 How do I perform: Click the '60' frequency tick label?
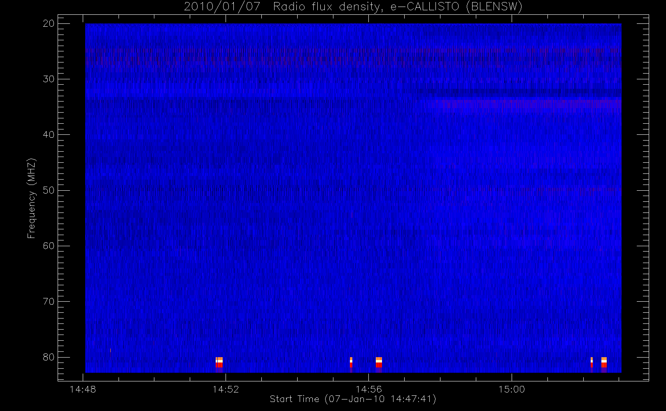point(49,245)
